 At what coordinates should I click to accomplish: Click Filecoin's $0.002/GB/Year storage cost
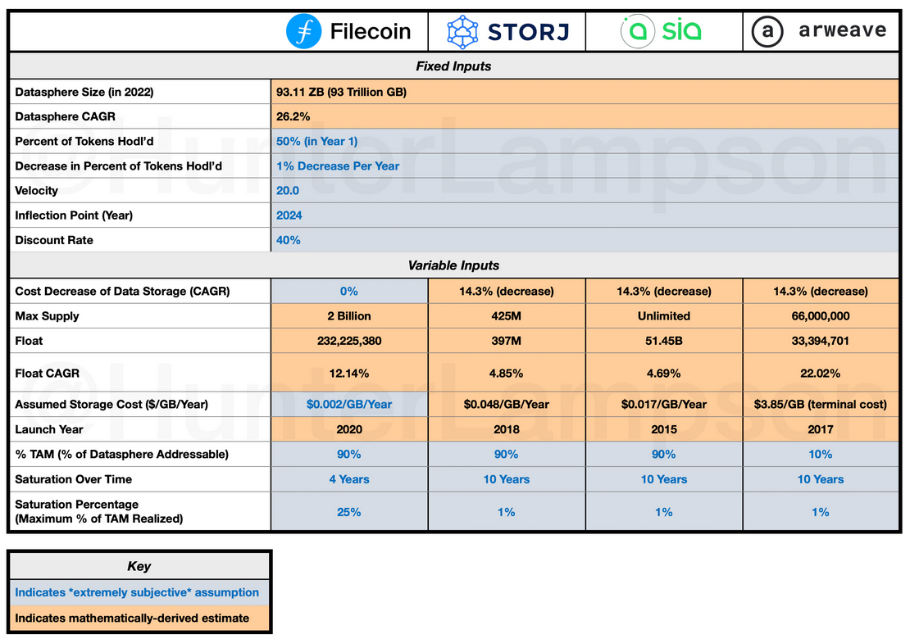tap(349, 404)
